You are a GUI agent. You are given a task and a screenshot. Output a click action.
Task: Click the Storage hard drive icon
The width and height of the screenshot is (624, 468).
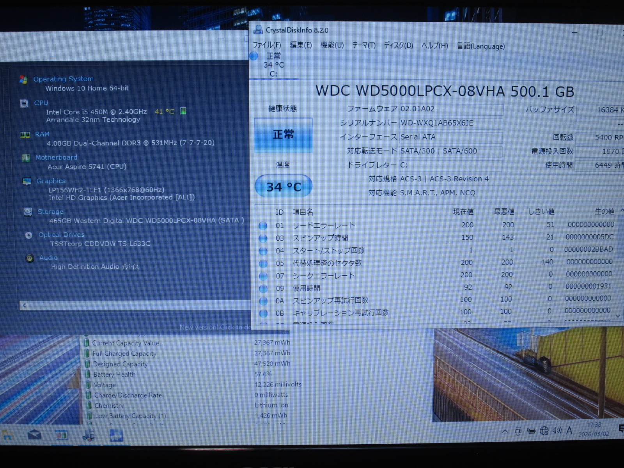(28, 212)
